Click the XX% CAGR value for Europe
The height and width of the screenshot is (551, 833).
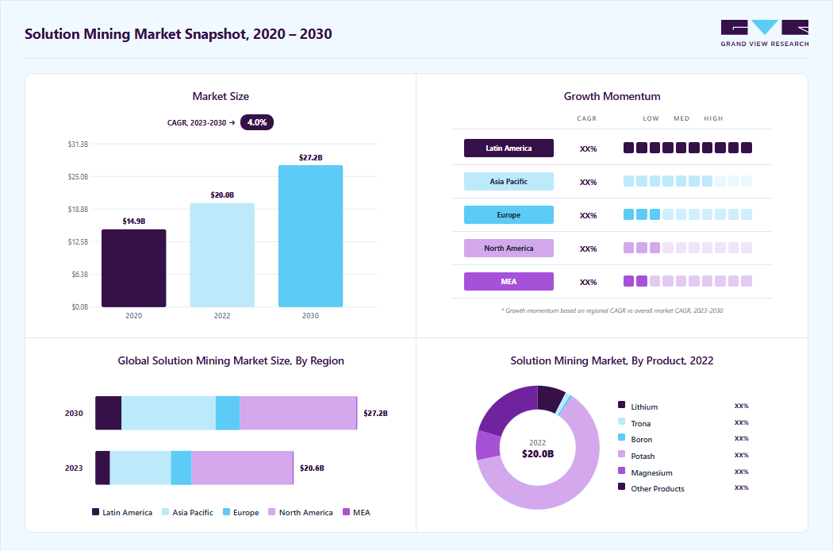tap(588, 215)
